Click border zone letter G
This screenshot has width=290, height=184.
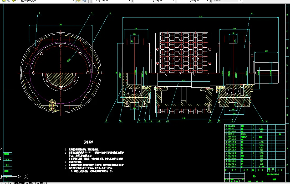[x=287, y=98]
